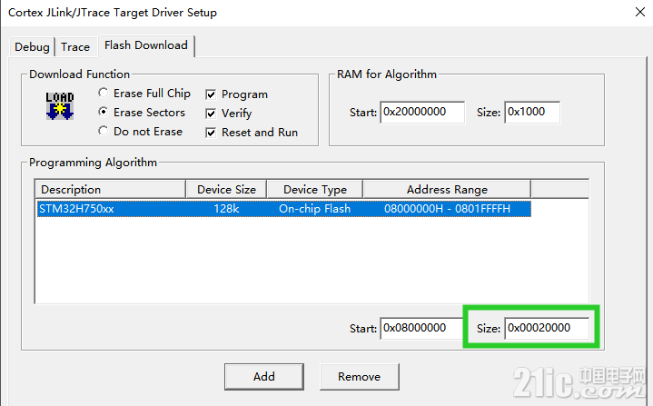The image size is (653, 406).
Task: Click the Add button
Action: (x=264, y=376)
